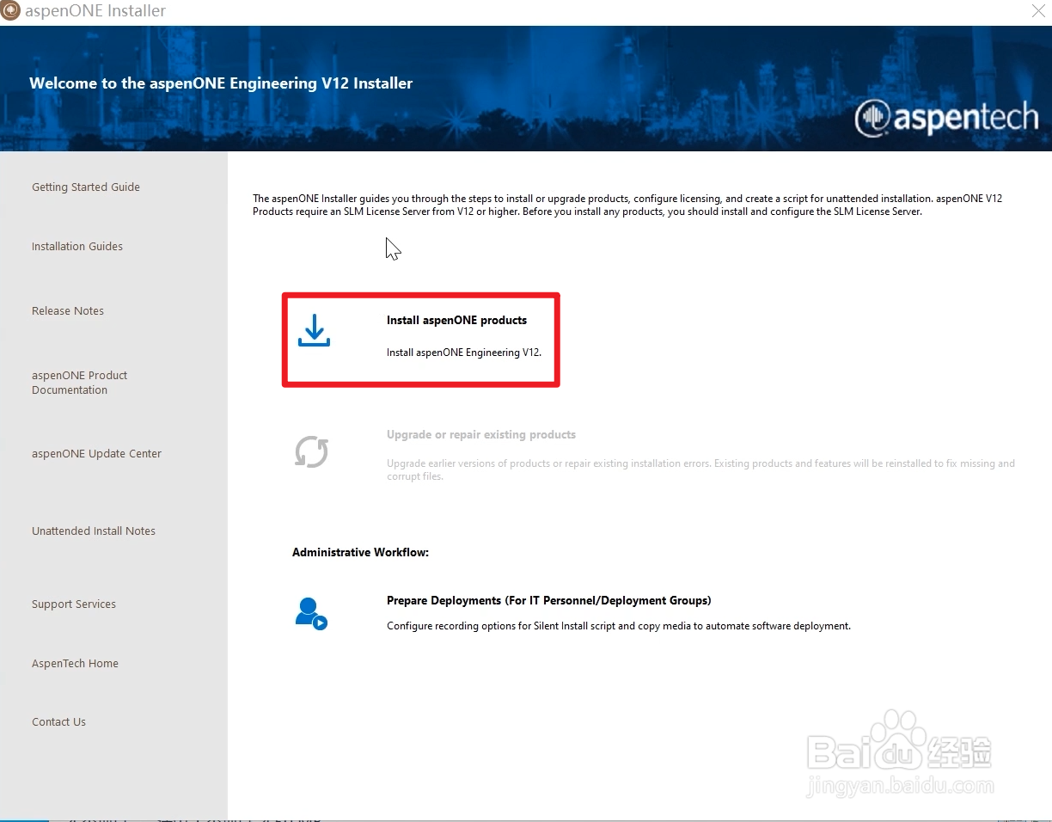Open Unattended Install Notes
This screenshot has width=1052, height=822.
94,531
